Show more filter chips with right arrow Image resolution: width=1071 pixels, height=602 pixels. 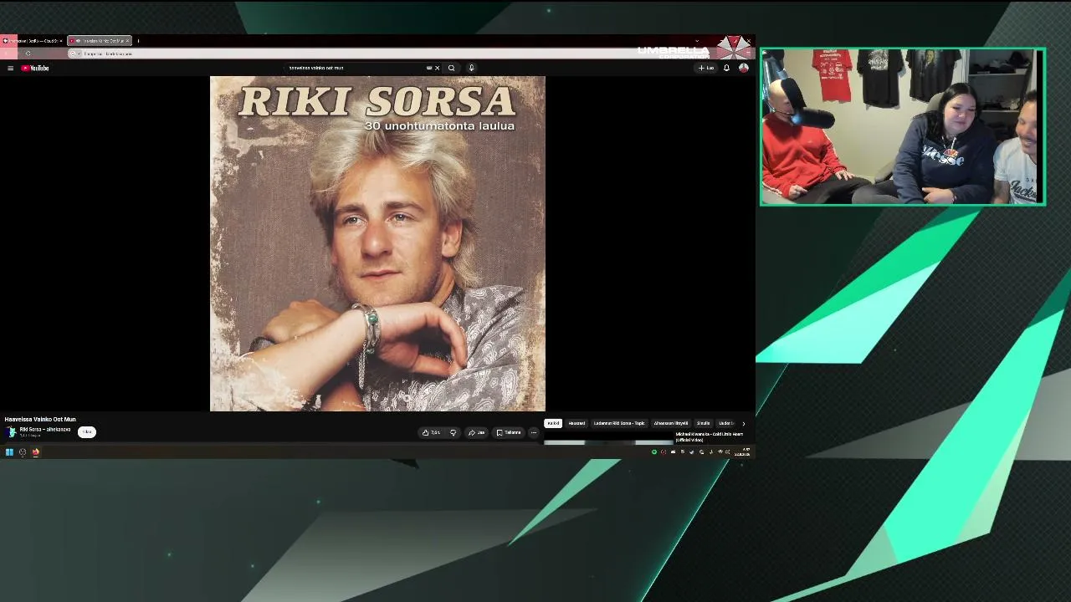point(743,423)
